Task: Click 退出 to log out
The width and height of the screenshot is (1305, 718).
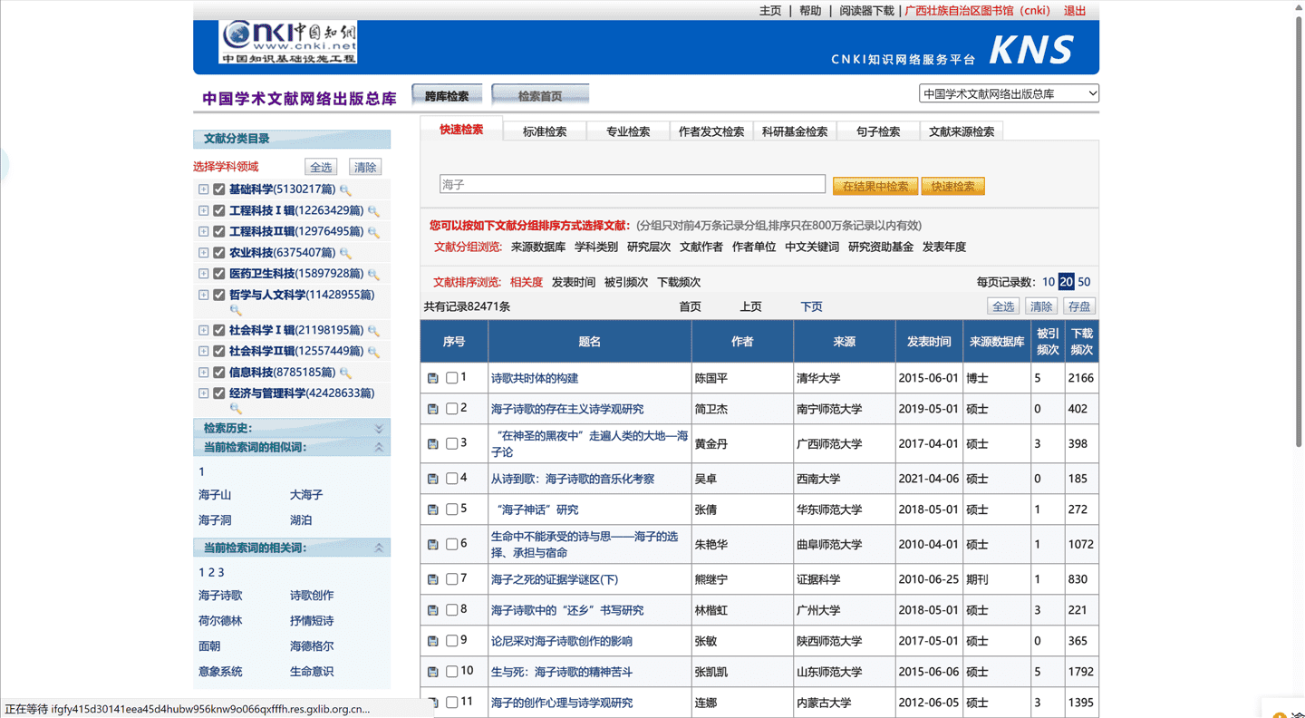Action: click(x=1075, y=11)
